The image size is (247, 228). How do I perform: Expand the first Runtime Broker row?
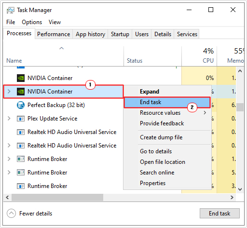9,159
